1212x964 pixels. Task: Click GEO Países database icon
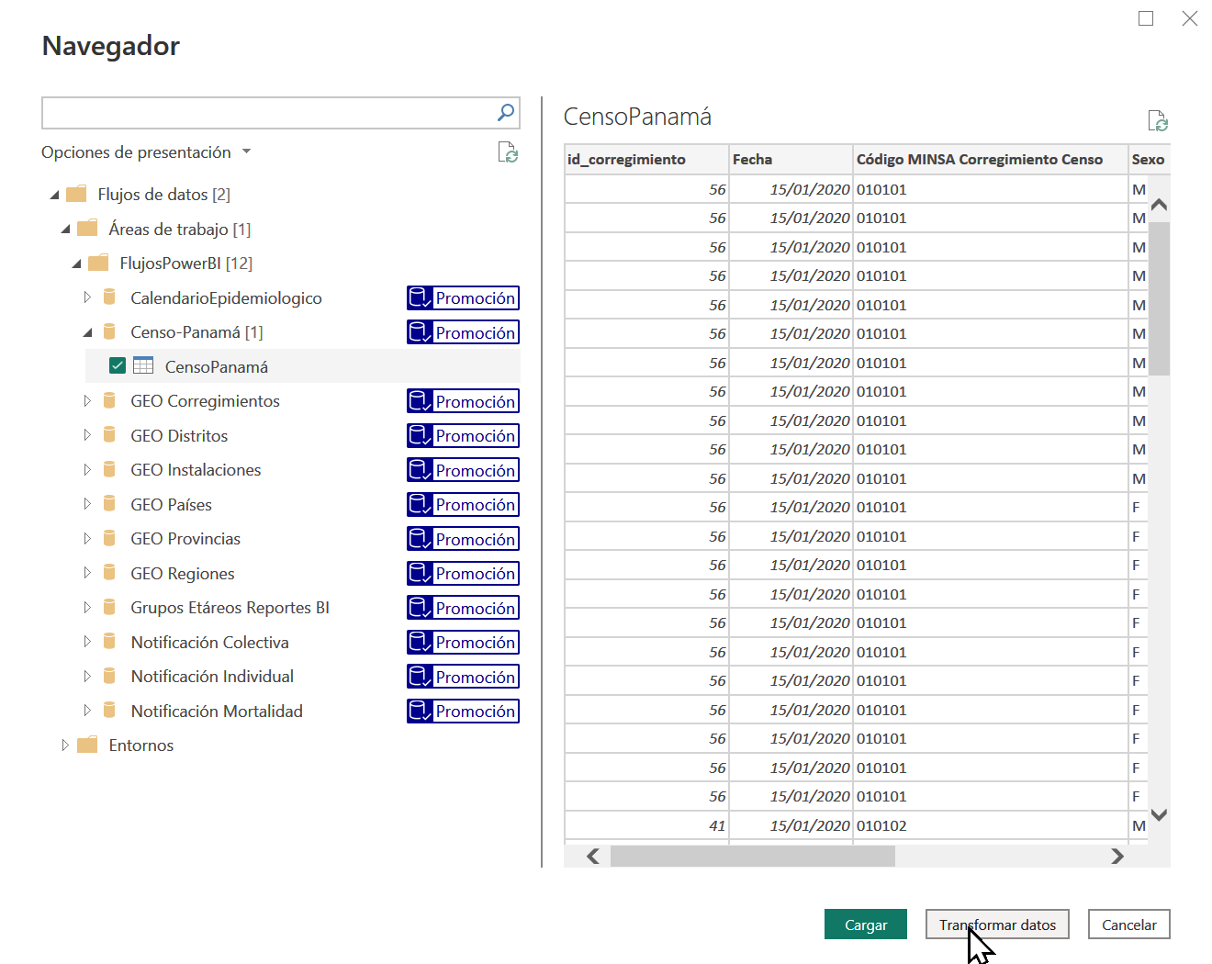click(109, 504)
